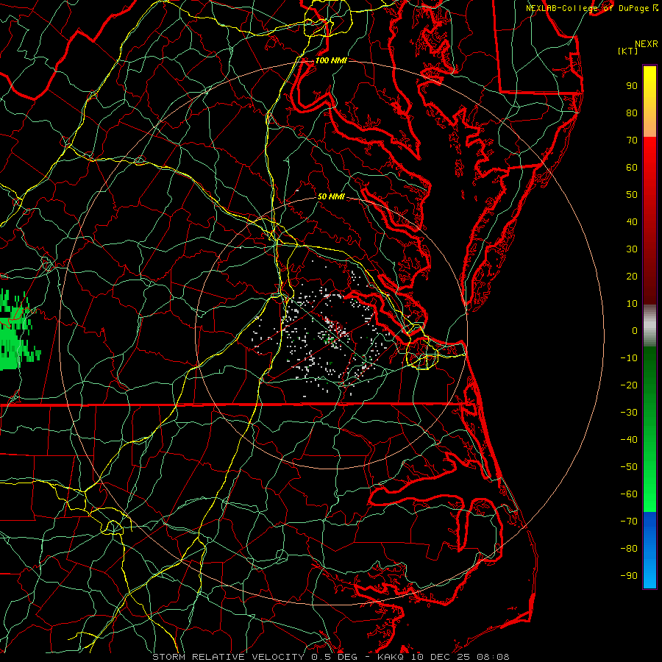Viewport: 662px width, 662px height.
Task: Click the -20 value on velocity scale
Action: pyautogui.click(x=629, y=385)
